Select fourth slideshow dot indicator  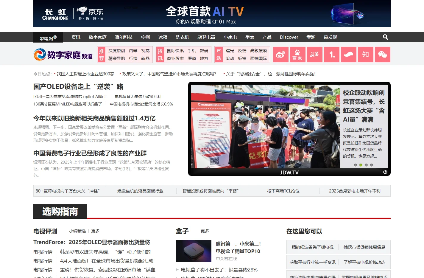[x=372, y=165]
